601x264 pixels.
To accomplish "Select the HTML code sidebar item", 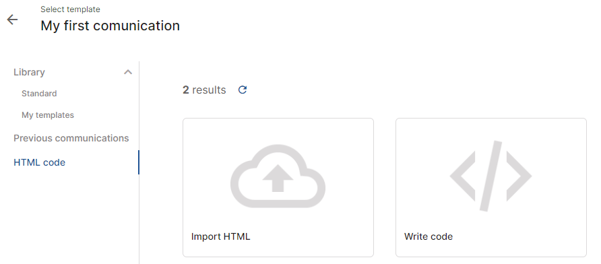I will pyautogui.click(x=40, y=162).
